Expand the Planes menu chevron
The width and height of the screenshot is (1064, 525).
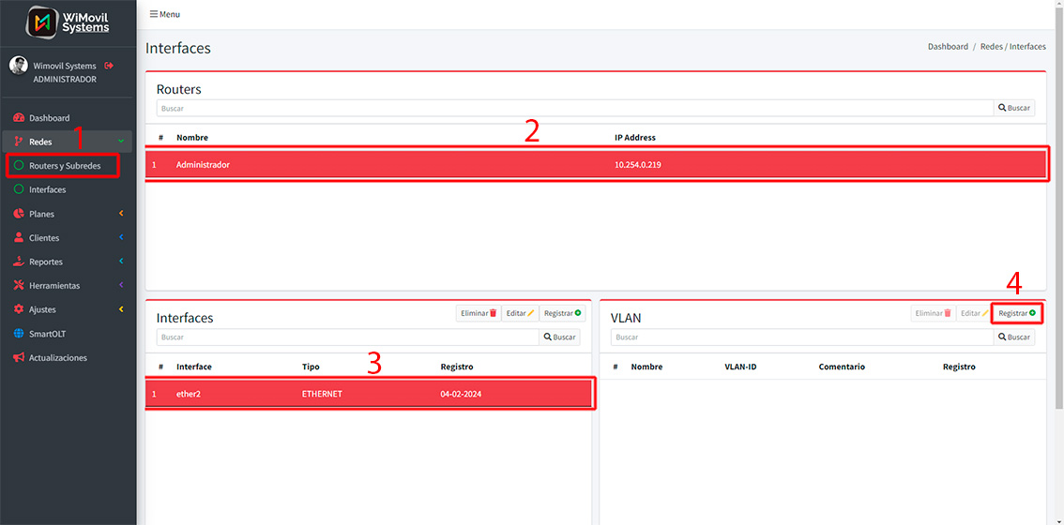[121, 214]
